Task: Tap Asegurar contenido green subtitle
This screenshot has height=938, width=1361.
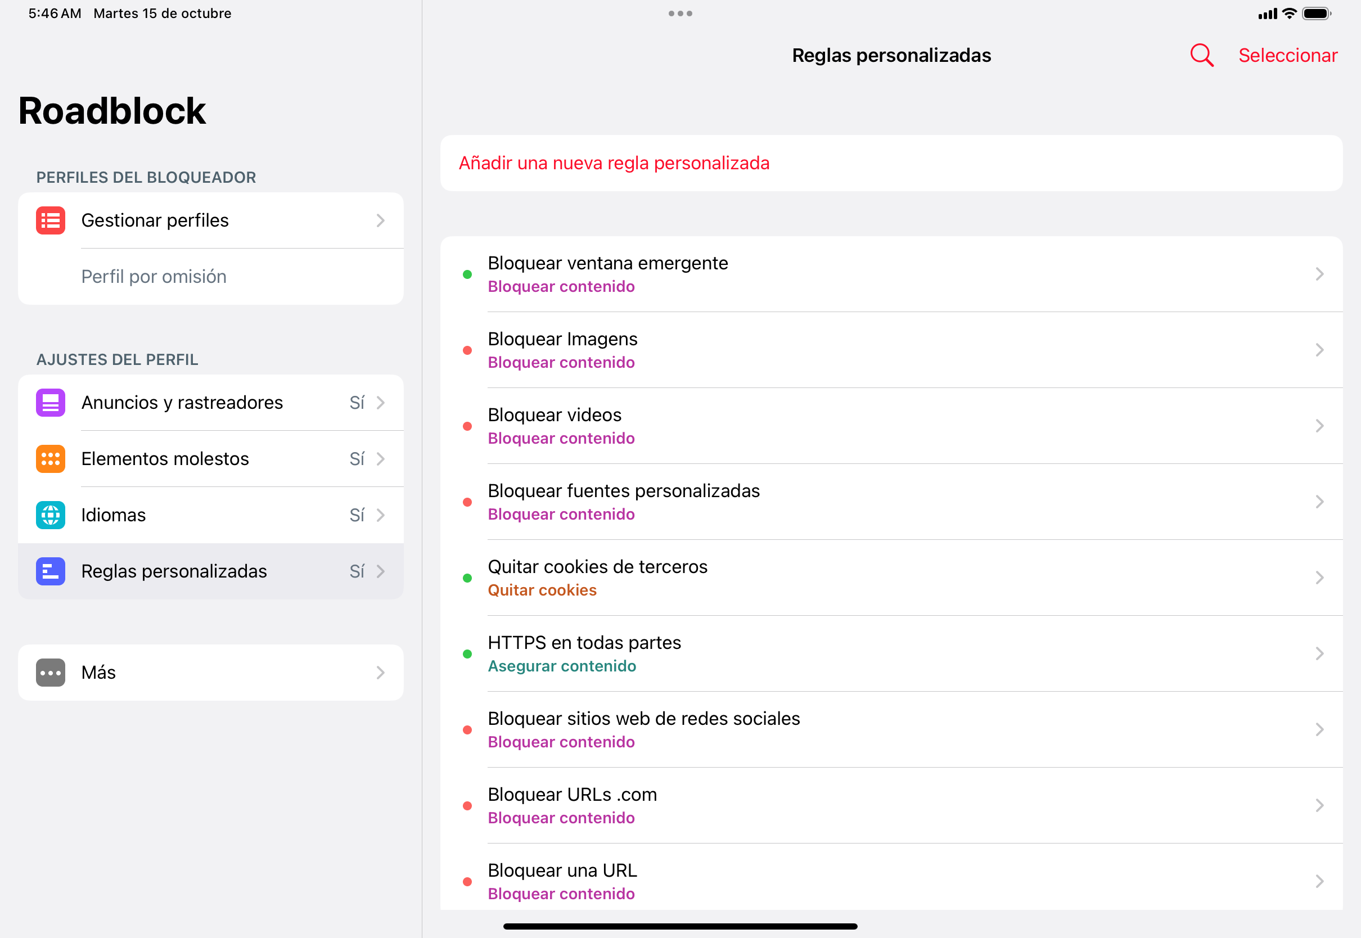Action: pyautogui.click(x=562, y=666)
